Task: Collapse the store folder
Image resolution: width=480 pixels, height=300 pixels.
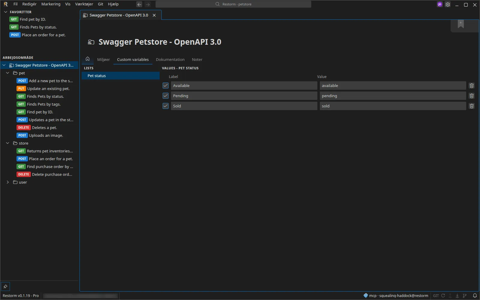Action: click(x=8, y=143)
